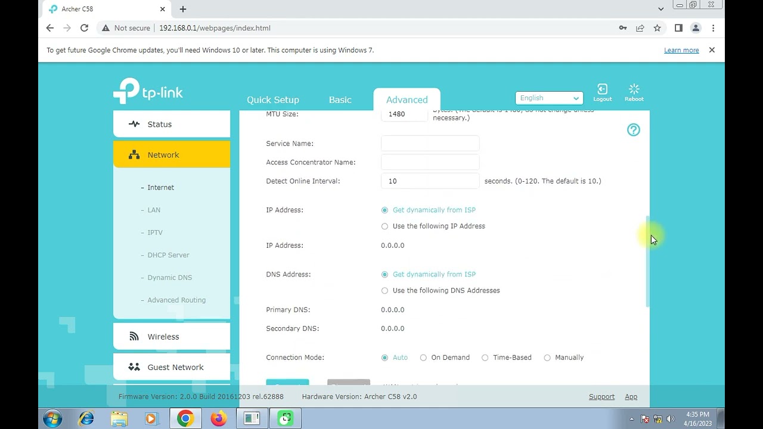Click the Learn more link
The width and height of the screenshot is (763, 429).
(x=681, y=50)
